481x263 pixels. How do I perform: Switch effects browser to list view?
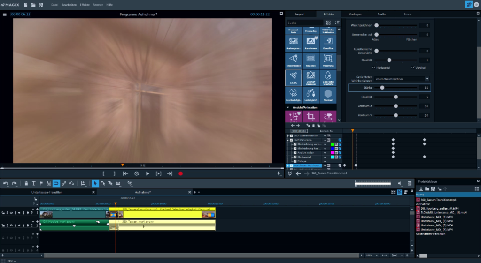tap(337, 23)
